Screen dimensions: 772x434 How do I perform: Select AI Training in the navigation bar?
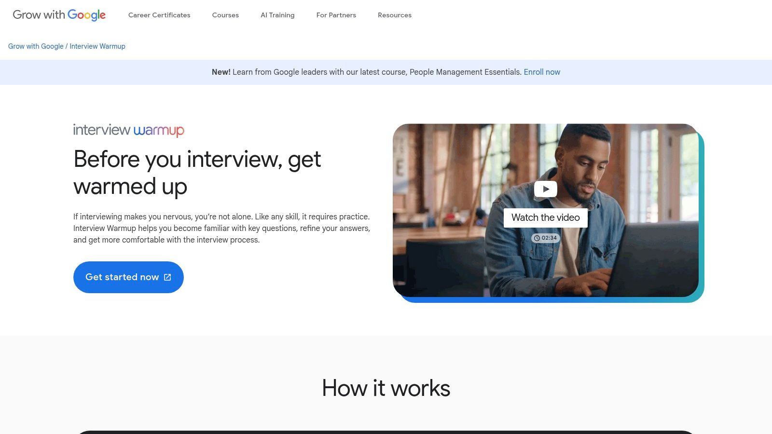pos(277,15)
